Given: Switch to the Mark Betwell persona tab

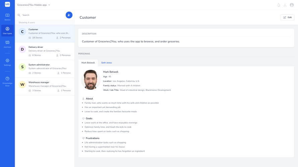Looking at the screenshot, I should click(x=88, y=63).
